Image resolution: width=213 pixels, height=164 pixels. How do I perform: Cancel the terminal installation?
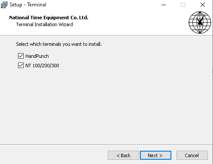(x=192, y=155)
